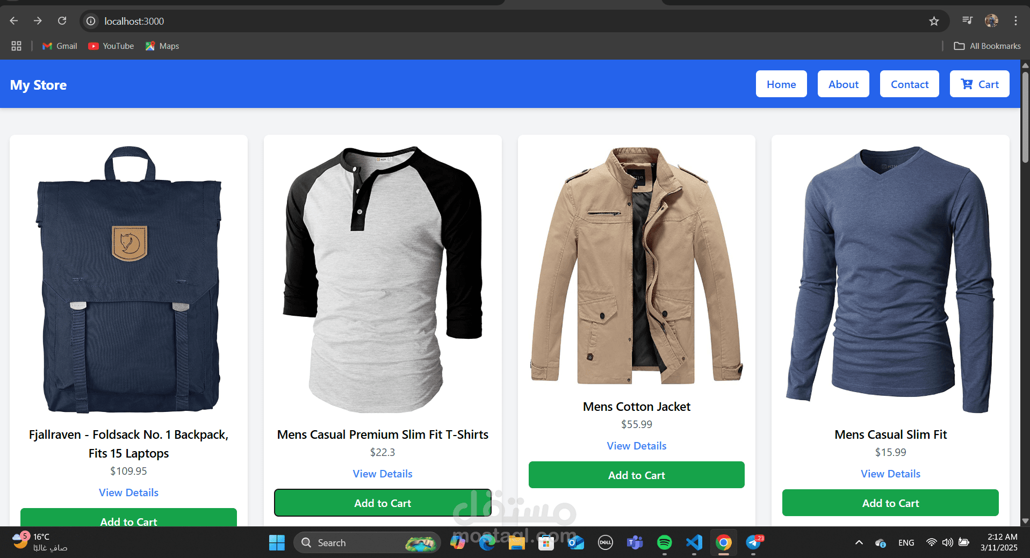View Details for Mens Cotton Jacket
1030x558 pixels.
(637, 446)
